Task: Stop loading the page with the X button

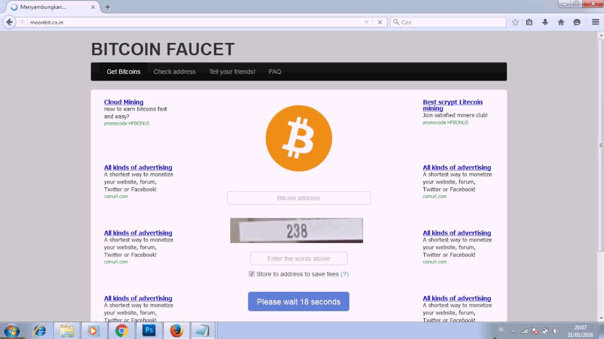Action: [x=380, y=22]
